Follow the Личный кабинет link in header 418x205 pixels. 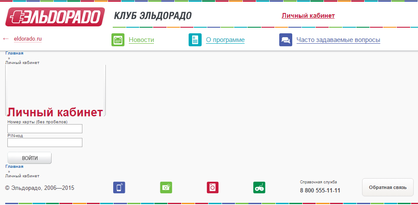[308, 16]
